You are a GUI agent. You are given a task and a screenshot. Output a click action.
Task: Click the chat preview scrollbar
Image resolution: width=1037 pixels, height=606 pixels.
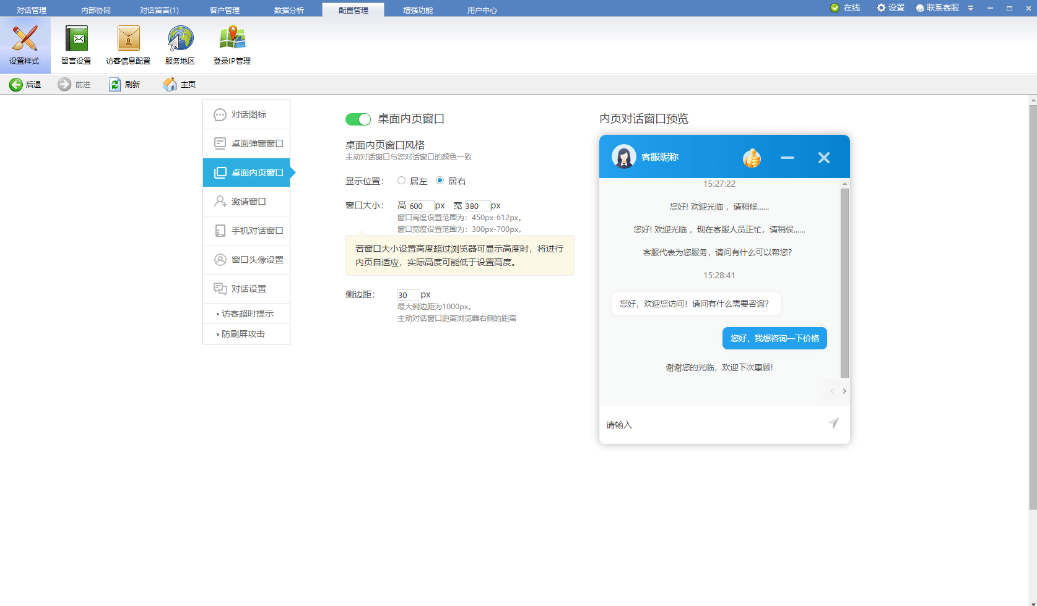coord(844,283)
